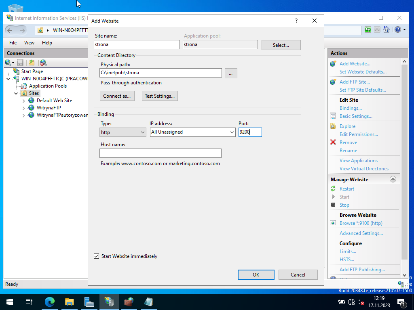Click the Application Pools icon
This screenshot has height=310, width=414.
(x=24, y=86)
